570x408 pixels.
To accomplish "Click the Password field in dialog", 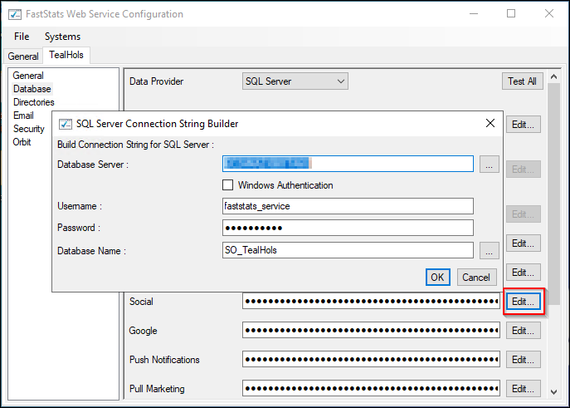I will 348,228.
